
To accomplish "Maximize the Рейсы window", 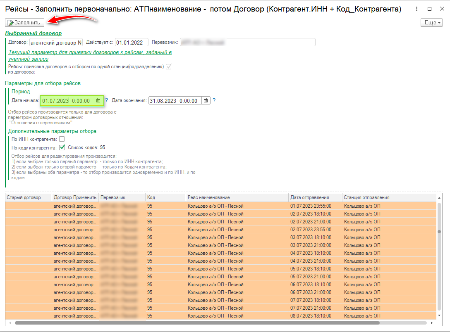I will [x=429, y=9].
